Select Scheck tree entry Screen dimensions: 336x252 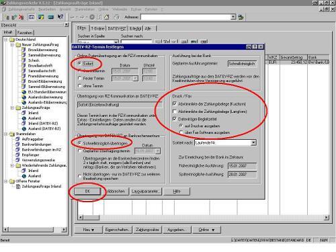[x=34, y=60]
